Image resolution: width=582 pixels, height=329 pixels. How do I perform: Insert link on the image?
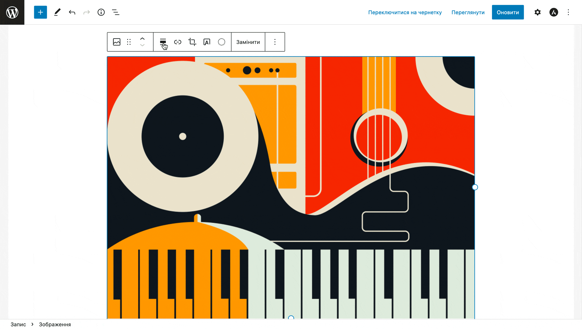tap(178, 42)
